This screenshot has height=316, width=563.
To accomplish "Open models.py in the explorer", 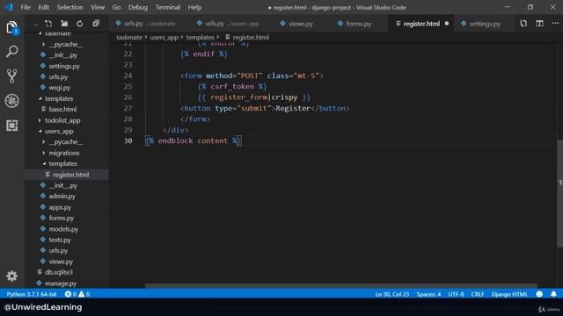I will click(x=63, y=229).
